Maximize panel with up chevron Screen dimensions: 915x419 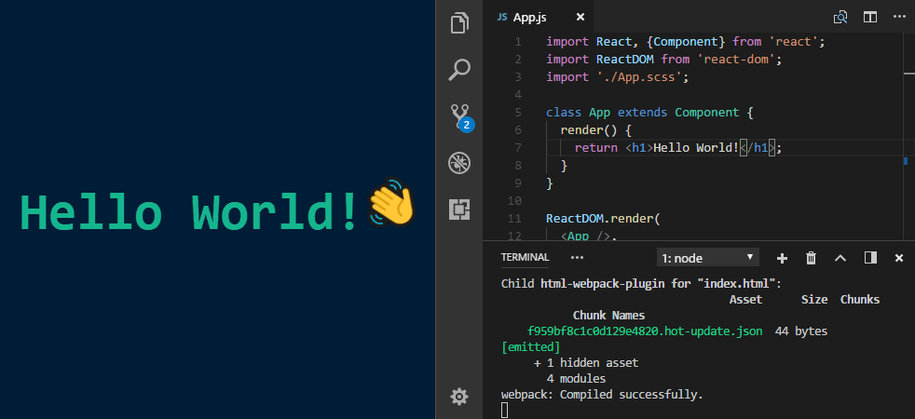[x=840, y=258]
